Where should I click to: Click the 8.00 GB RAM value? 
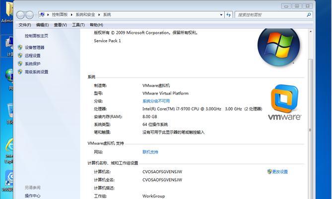[150, 117]
